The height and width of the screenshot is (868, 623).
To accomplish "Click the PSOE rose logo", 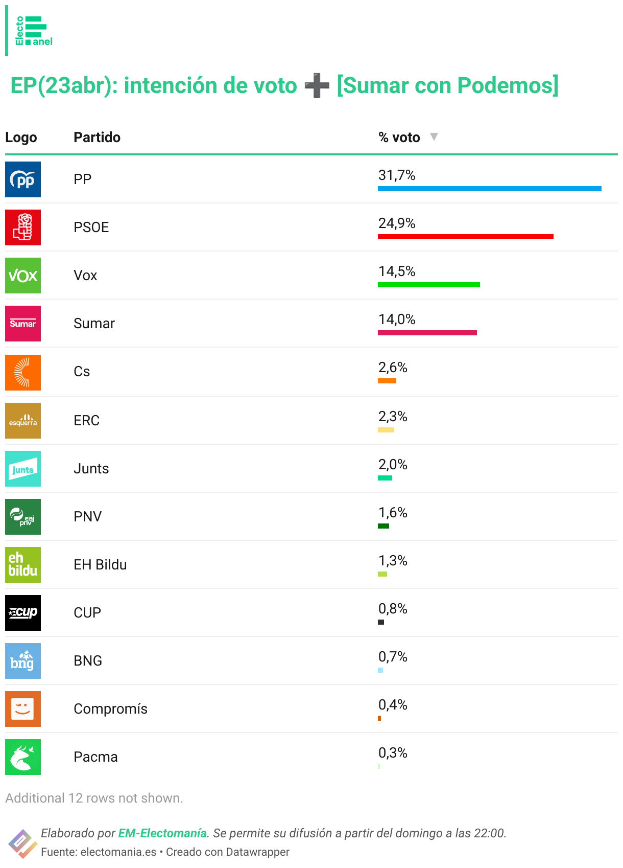I will click(23, 227).
